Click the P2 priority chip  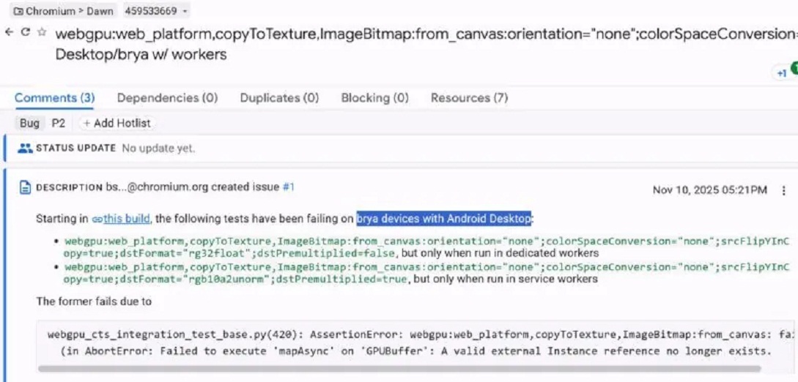click(x=59, y=123)
